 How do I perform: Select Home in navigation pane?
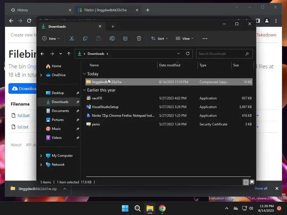point(56,66)
